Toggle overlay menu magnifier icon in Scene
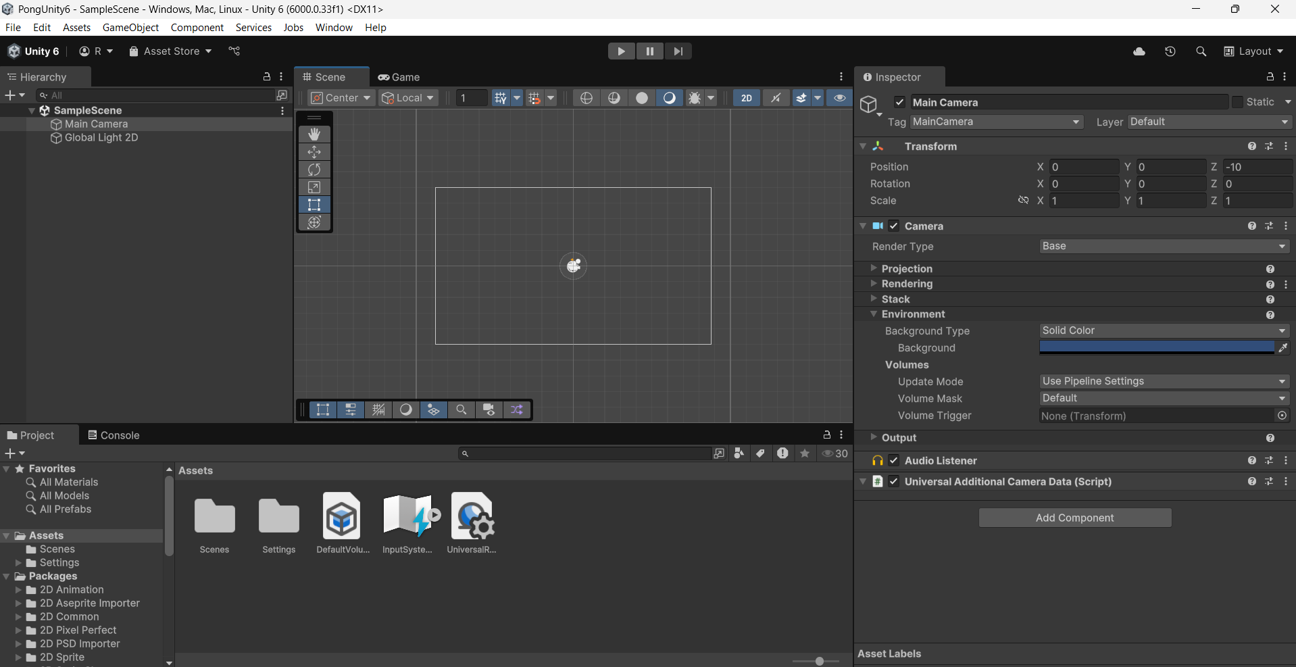The image size is (1296, 667). [462, 410]
